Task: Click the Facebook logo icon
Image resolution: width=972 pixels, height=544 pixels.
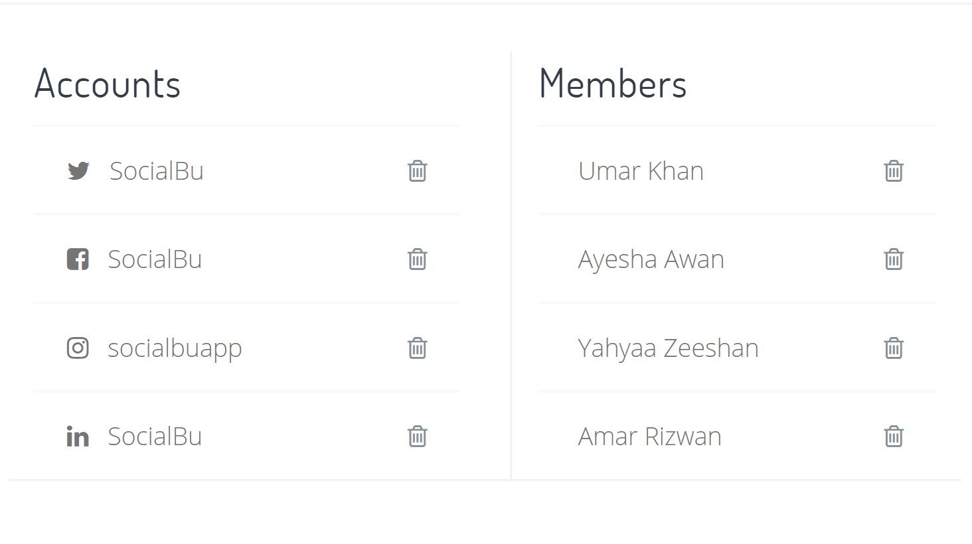Action: coord(78,259)
